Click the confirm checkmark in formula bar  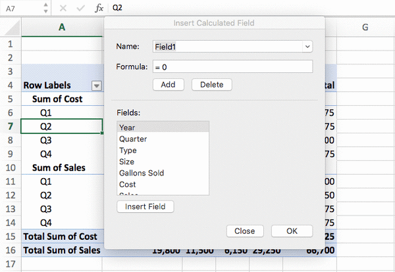[80, 8]
